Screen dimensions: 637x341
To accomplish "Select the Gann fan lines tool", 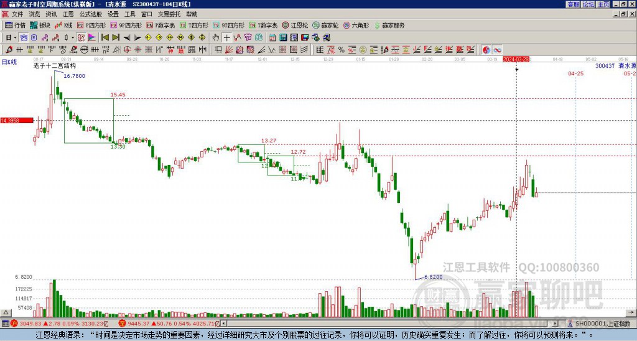I will pos(229,50).
